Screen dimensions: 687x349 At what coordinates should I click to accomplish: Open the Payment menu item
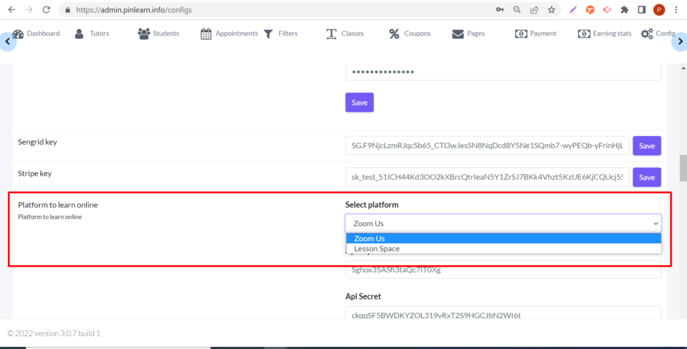click(x=536, y=33)
